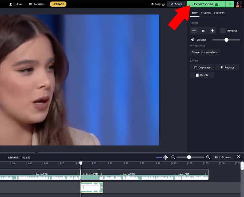This screenshot has height=197, width=244.
Task: Open the user profile avatar menu
Action: click(x=239, y=4)
